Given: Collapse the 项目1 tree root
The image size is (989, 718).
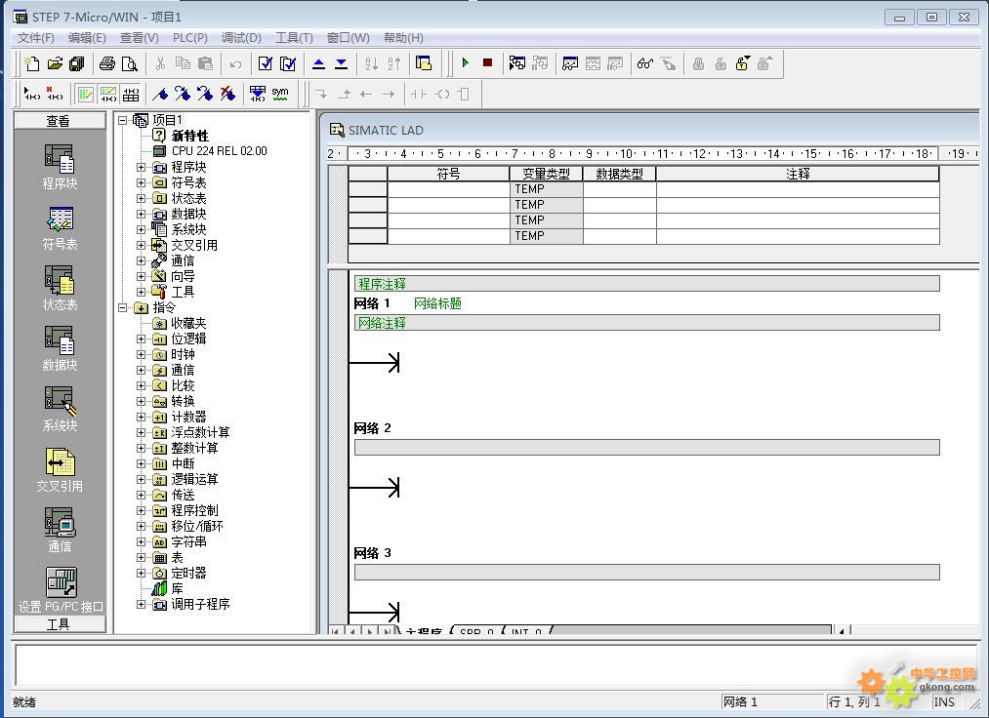Looking at the screenshot, I should click(x=123, y=120).
